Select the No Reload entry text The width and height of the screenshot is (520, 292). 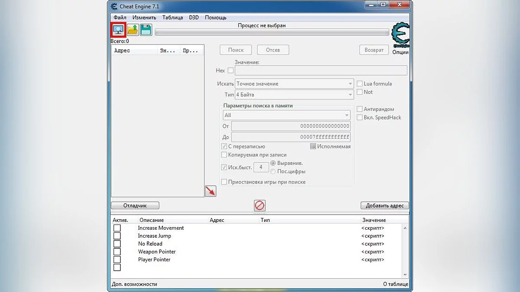[150, 244]
